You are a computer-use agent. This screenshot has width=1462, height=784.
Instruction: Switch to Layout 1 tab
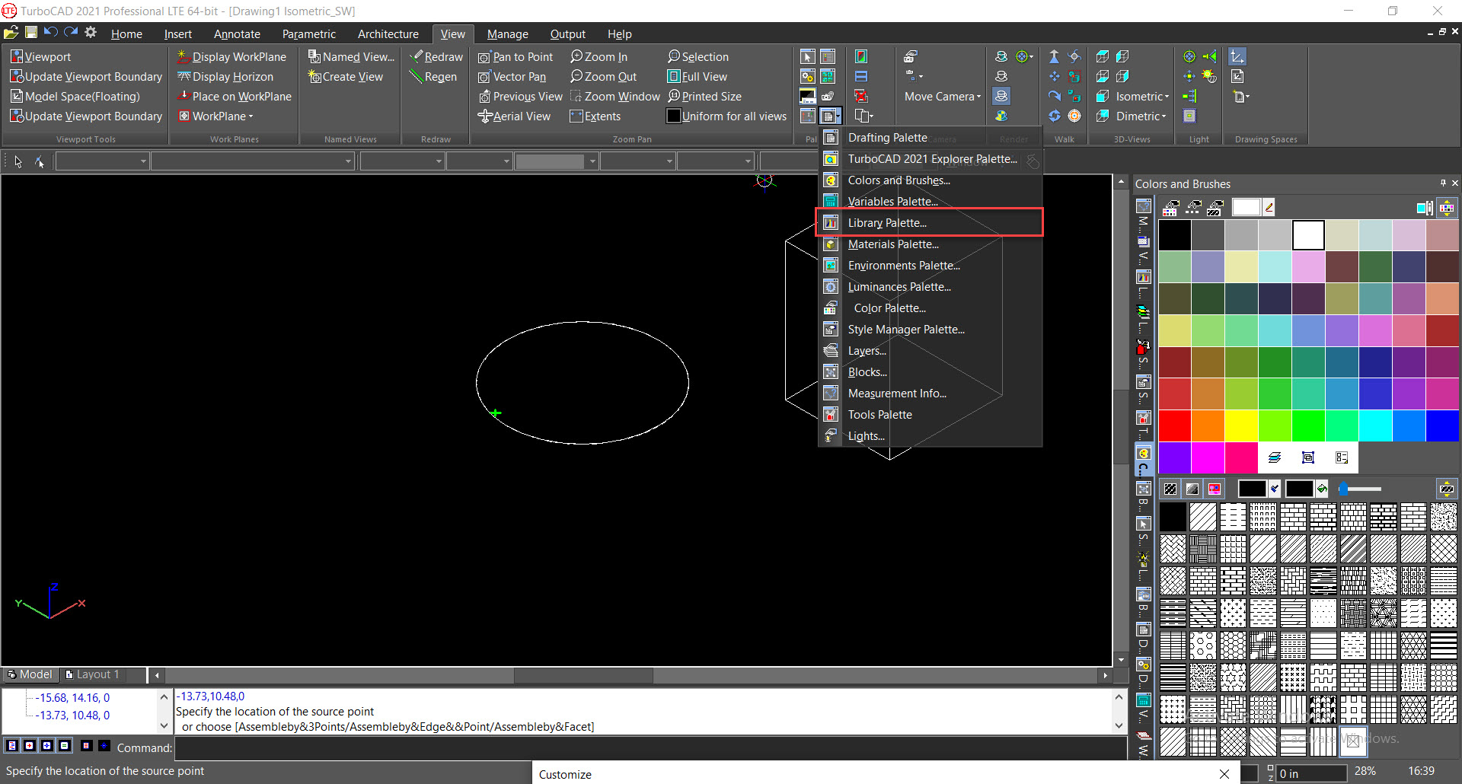pos(93,674)
